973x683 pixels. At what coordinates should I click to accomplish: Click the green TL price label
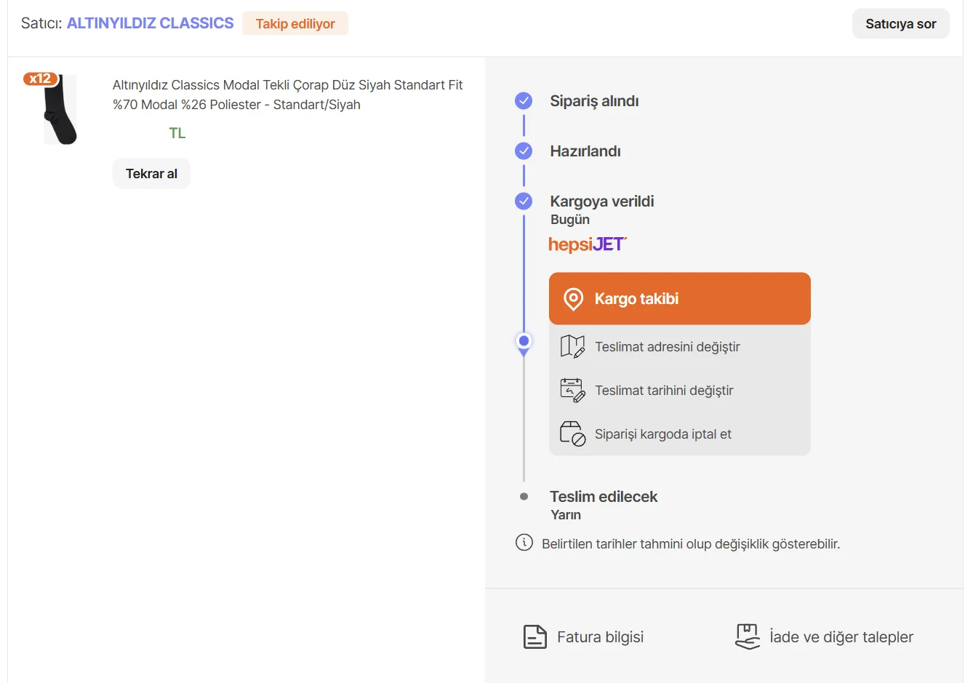177,133
